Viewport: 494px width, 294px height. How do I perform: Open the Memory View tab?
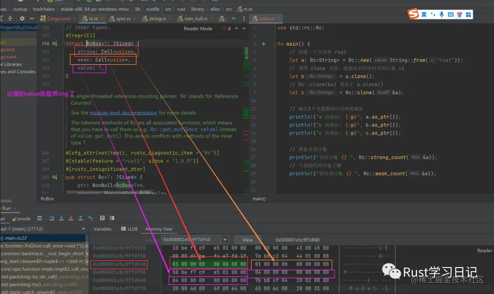click(x=159, y=229)
